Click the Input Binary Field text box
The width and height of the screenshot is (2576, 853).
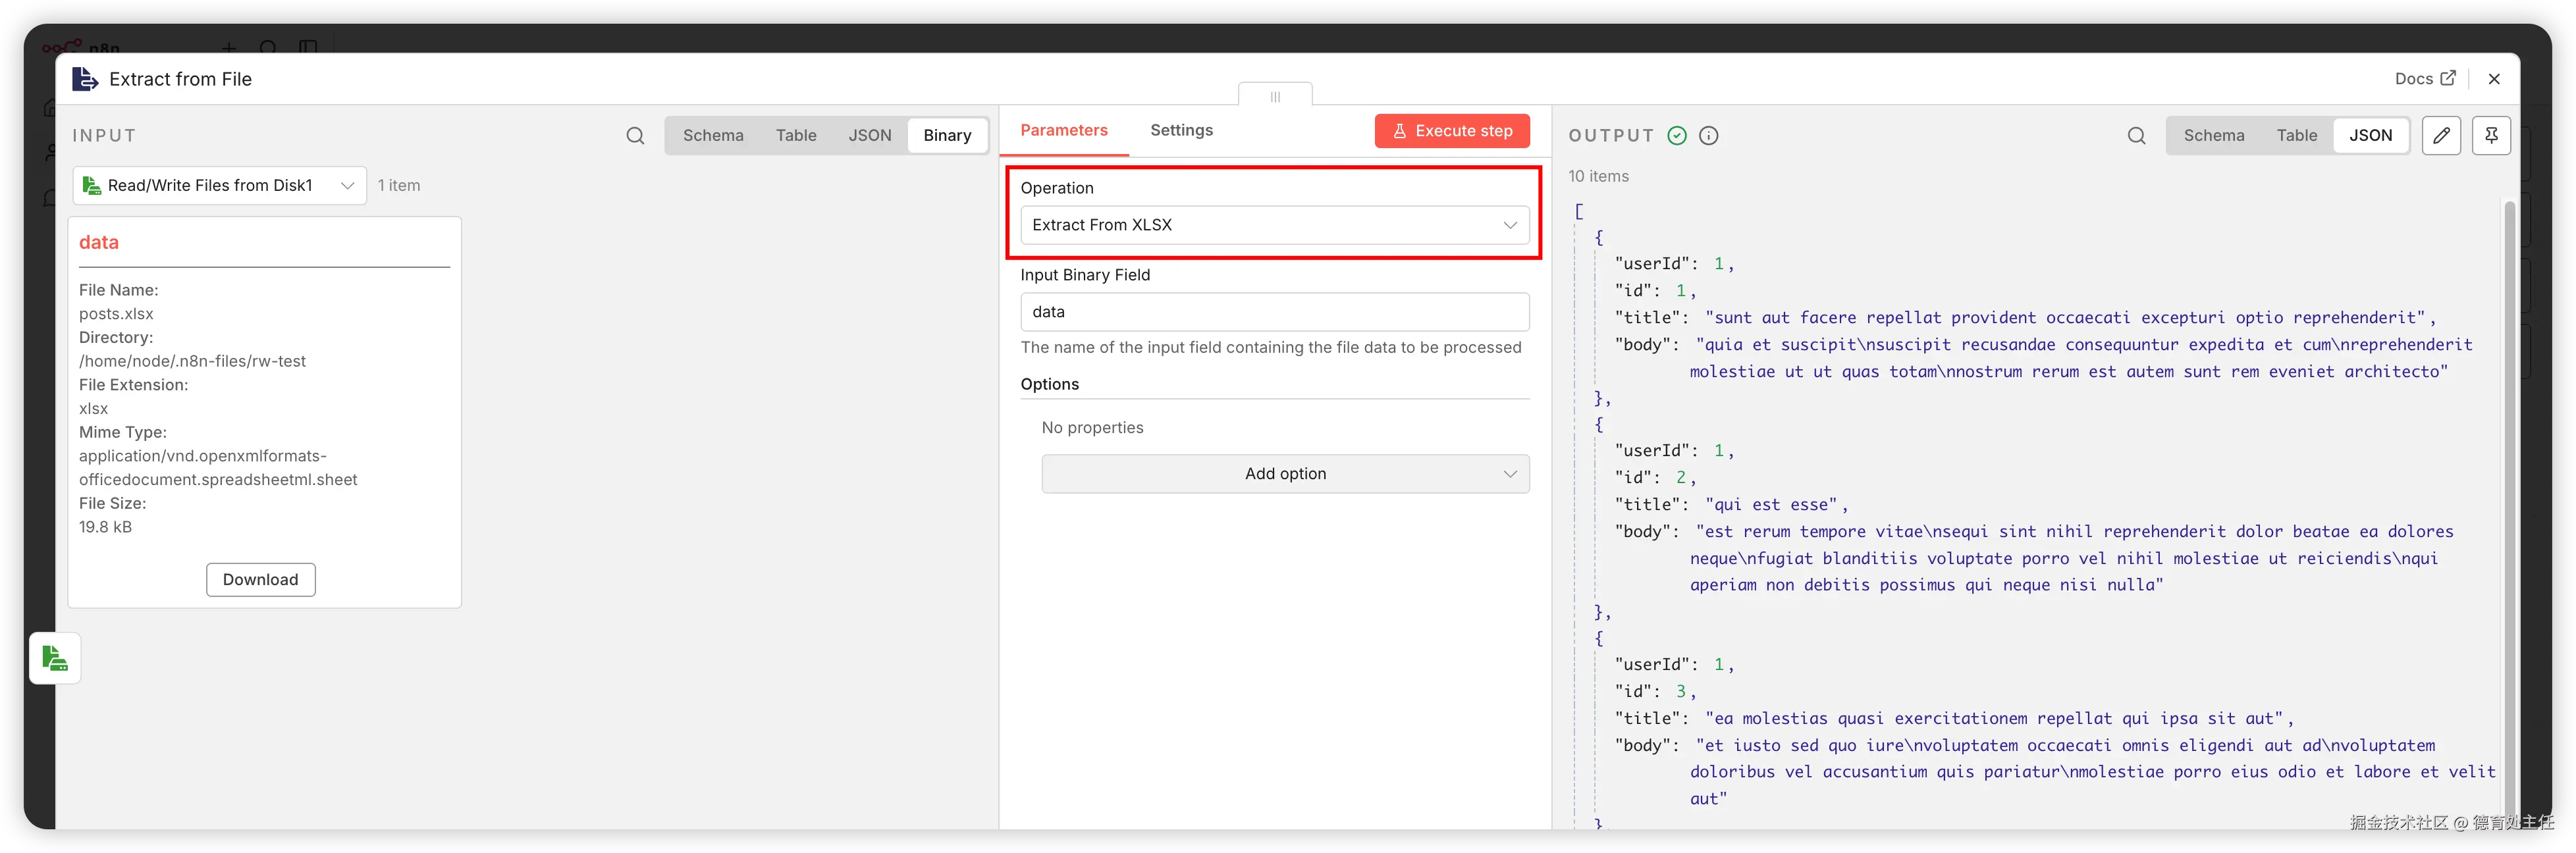[x=1274, y=312]
